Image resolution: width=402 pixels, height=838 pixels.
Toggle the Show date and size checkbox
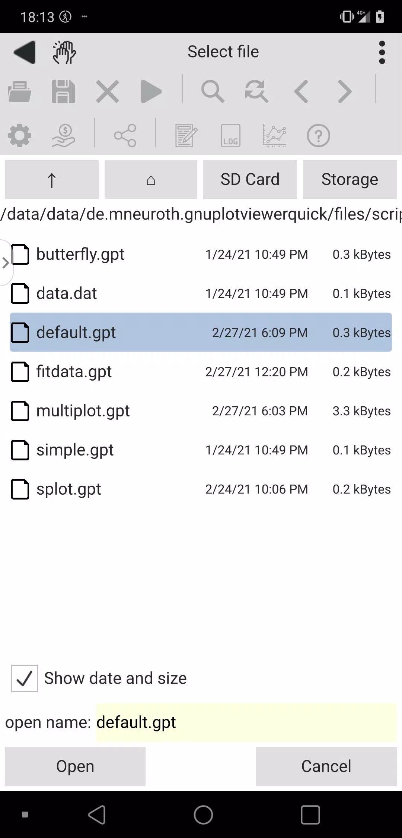click(24, 678)
